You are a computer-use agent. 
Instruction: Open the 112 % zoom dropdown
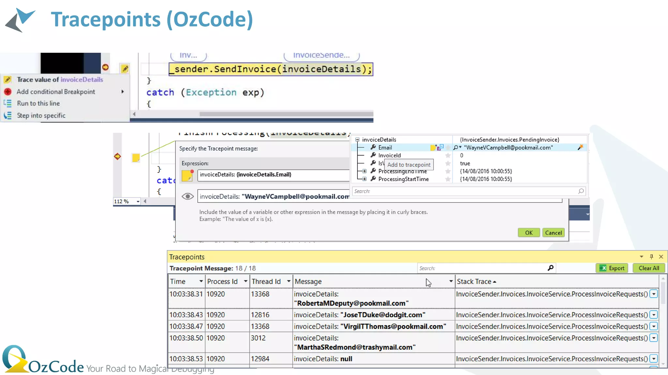(138, 201)
